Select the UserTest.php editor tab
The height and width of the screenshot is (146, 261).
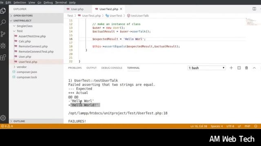point(108,9)
